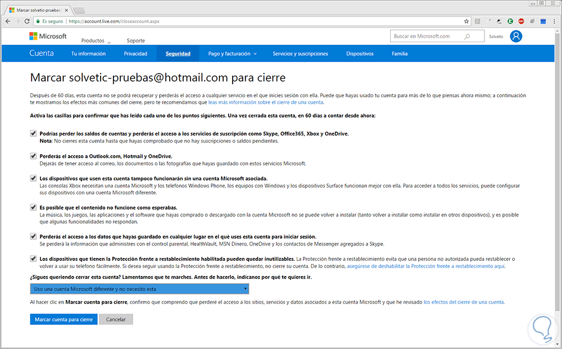Uncheck the 'Podrías perder los saldos' checkbox
This screenshot has height=349, width=562.
tap(33, 133)
